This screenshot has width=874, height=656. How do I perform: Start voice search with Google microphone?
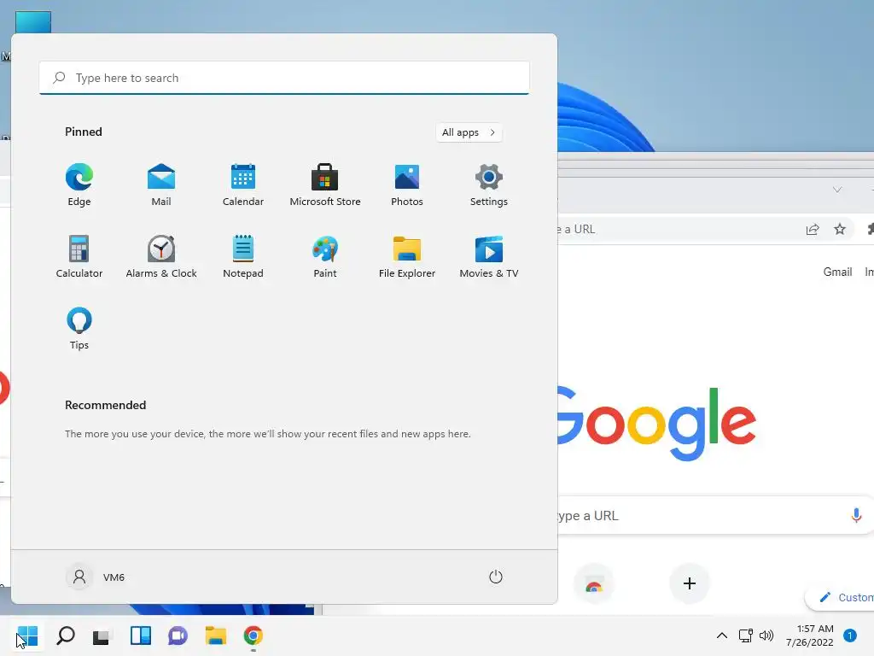(x=856, y=515)
